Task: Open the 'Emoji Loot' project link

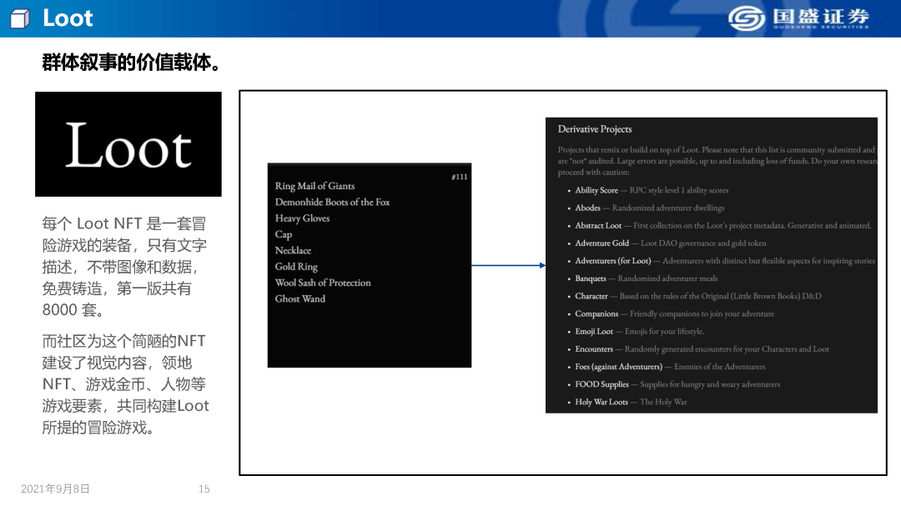Action: (594, 332)
